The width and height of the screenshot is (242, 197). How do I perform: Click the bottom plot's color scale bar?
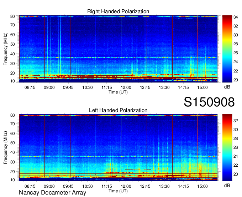tap(227, 148)
